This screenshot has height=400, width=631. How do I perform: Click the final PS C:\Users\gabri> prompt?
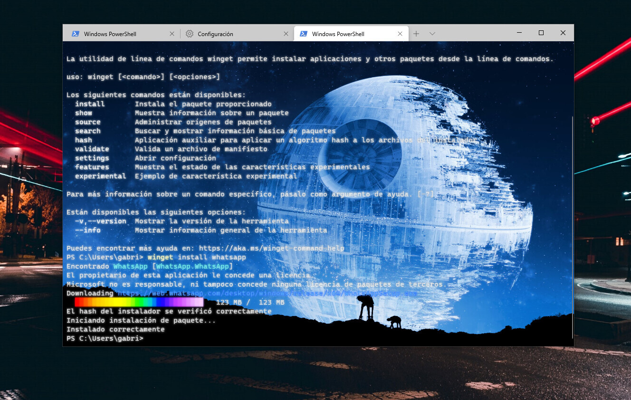click(x=105, y=338)
